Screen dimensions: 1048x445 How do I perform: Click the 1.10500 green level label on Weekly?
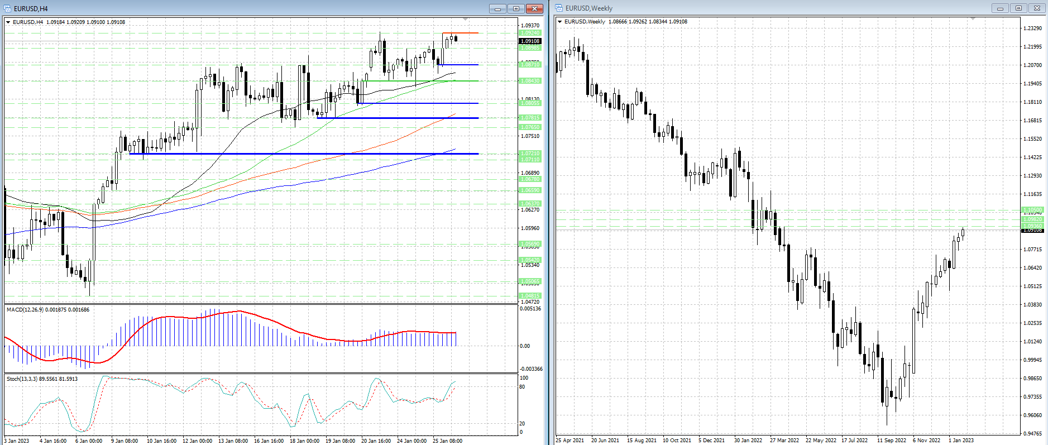(1032, 210)
